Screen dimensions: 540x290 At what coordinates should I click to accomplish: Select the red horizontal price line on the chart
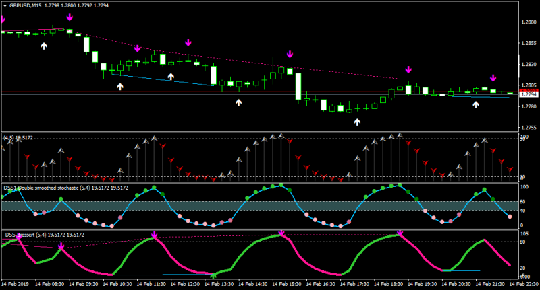point(260,92)
